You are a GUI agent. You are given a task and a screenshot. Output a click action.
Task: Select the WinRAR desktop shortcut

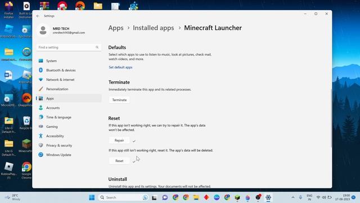(x=44, y=6)
